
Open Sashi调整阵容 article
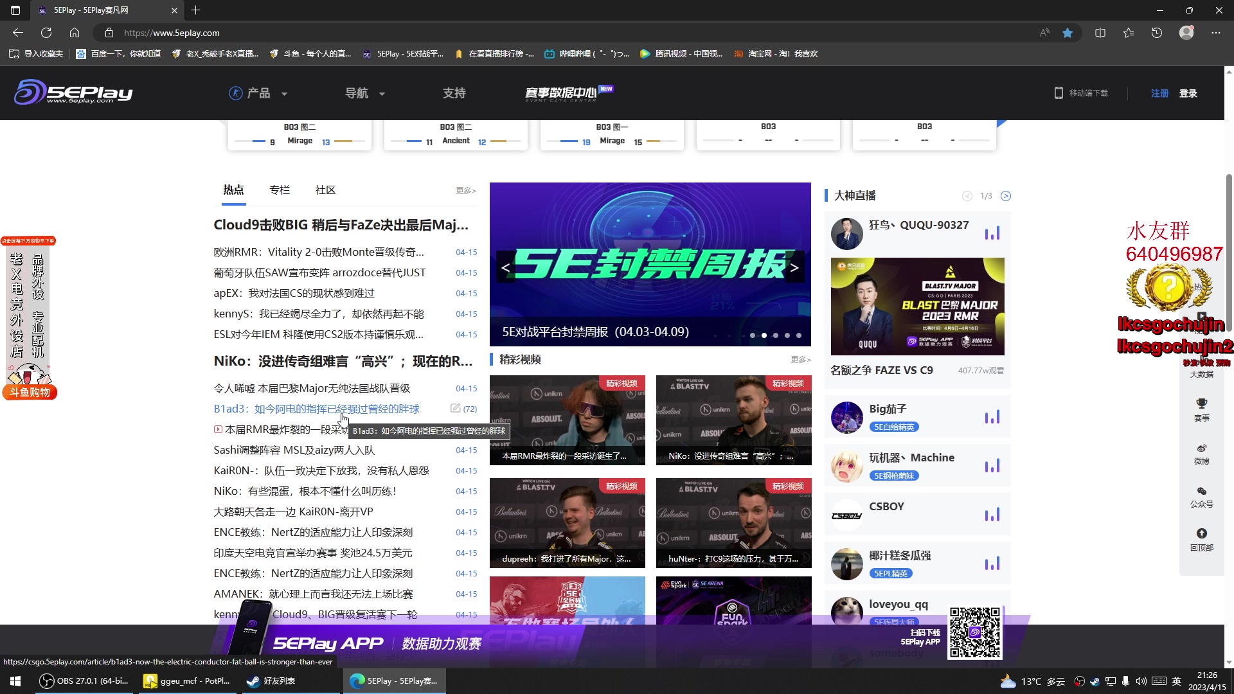[x=294, y=450]
